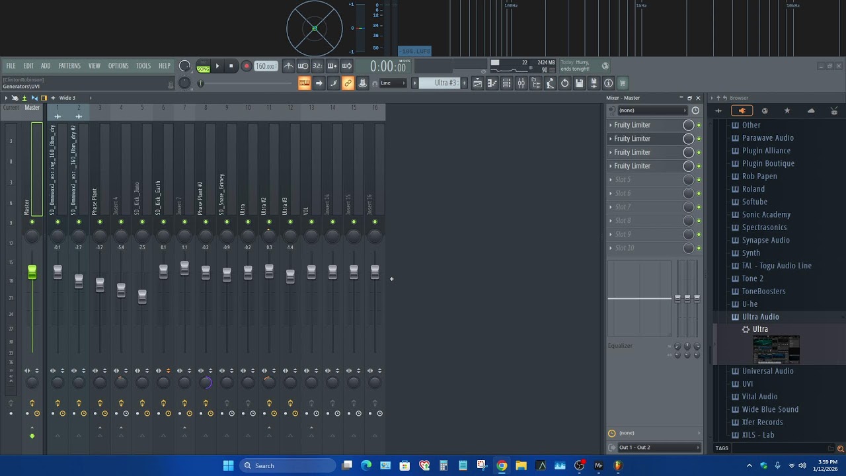Image resolution: width=846 pixels, height=476 pixels.
Task: Open the Spectrasonics folder in Browser
Action: tap(765, 227)
